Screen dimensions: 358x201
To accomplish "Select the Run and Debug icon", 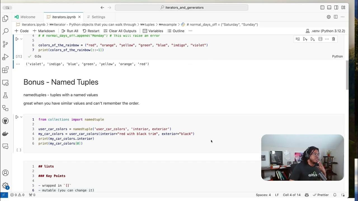I will tap(6, 57).
